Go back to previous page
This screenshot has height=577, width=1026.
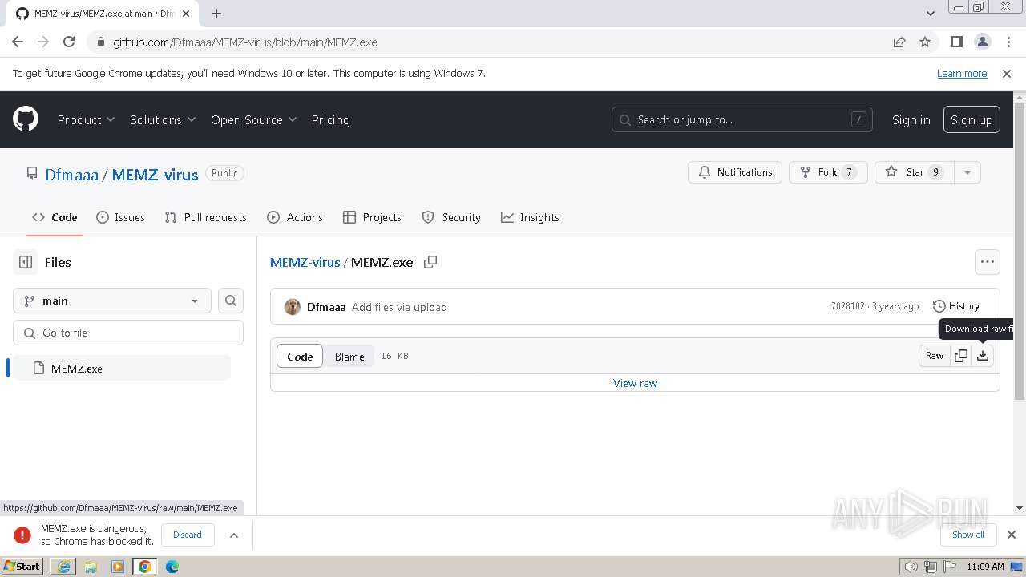[x=18, y=42]
